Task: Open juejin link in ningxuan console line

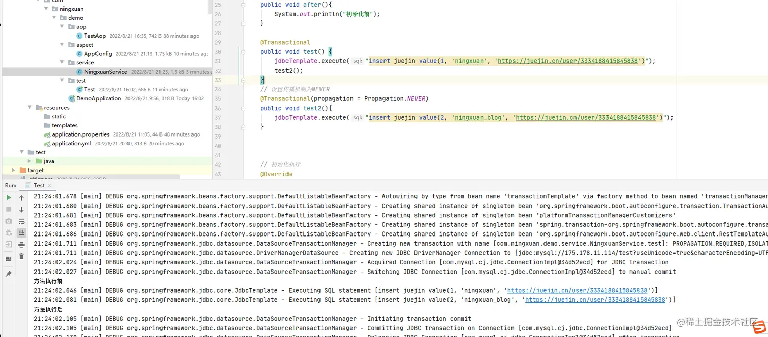Action: coord(578,290)
